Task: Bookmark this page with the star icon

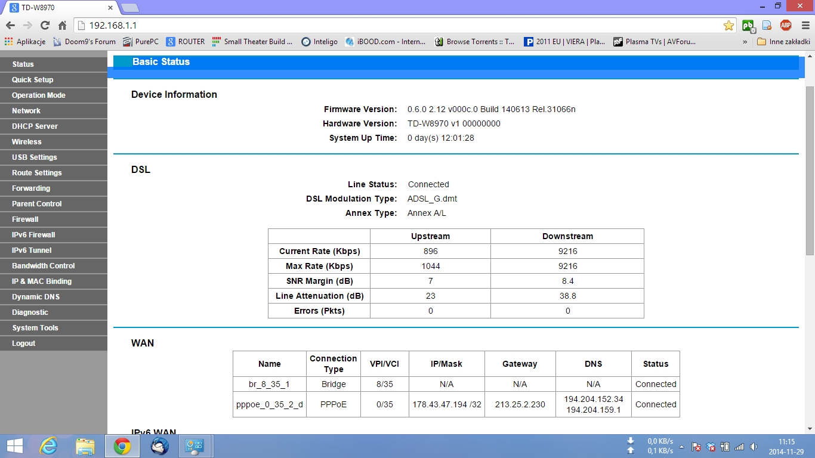Action: (728, 26)
